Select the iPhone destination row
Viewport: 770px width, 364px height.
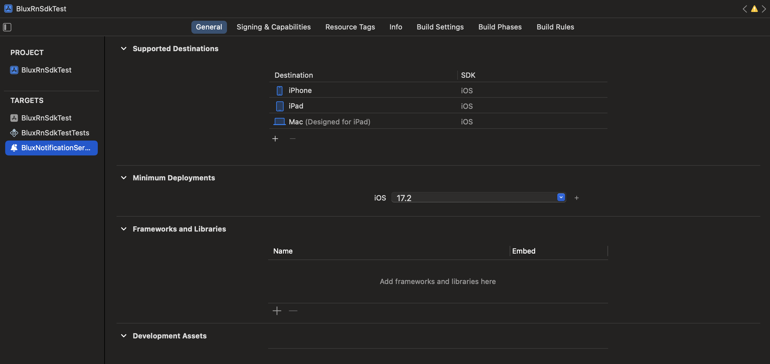[x=438, y=90]
